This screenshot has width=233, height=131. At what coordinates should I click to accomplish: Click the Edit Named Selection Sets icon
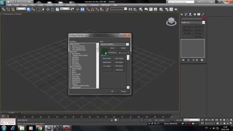[107, 9]
